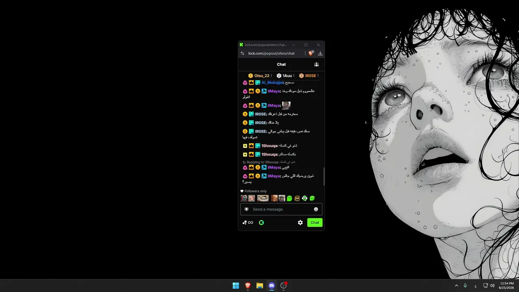Maximize the Kick chat popout window

306,45
